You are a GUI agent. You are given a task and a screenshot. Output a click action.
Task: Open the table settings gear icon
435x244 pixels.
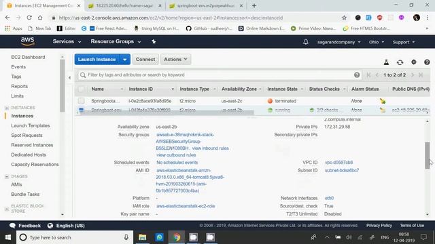pos(414,62)
